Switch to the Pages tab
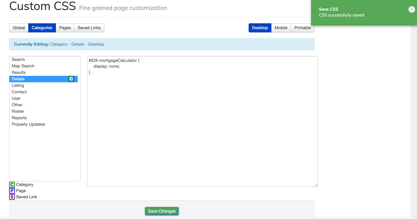The image size is (417, 219). coord(65,28)
